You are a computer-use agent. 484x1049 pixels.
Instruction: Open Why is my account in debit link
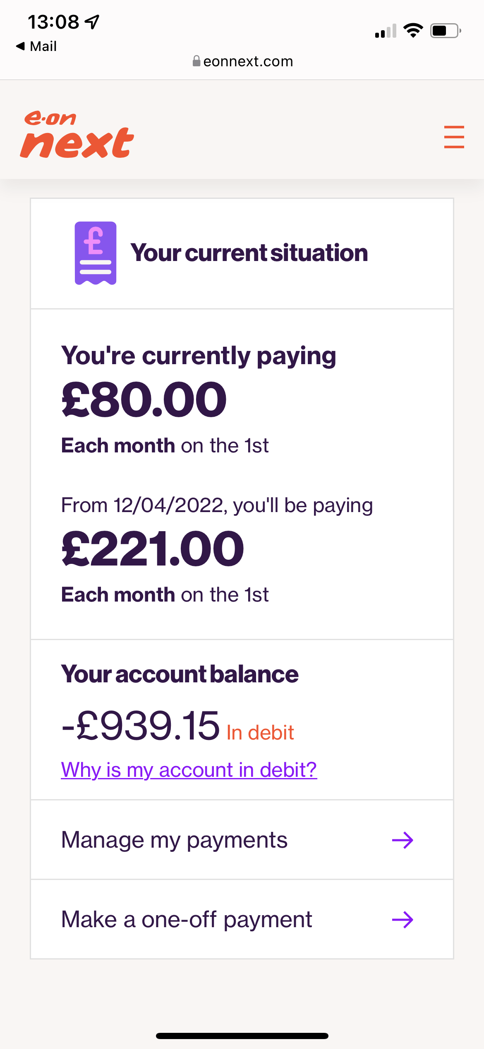tap(189, 770)
